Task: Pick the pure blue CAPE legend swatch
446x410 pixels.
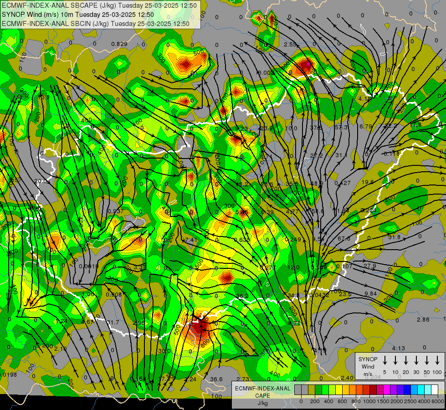Action: 407,390
